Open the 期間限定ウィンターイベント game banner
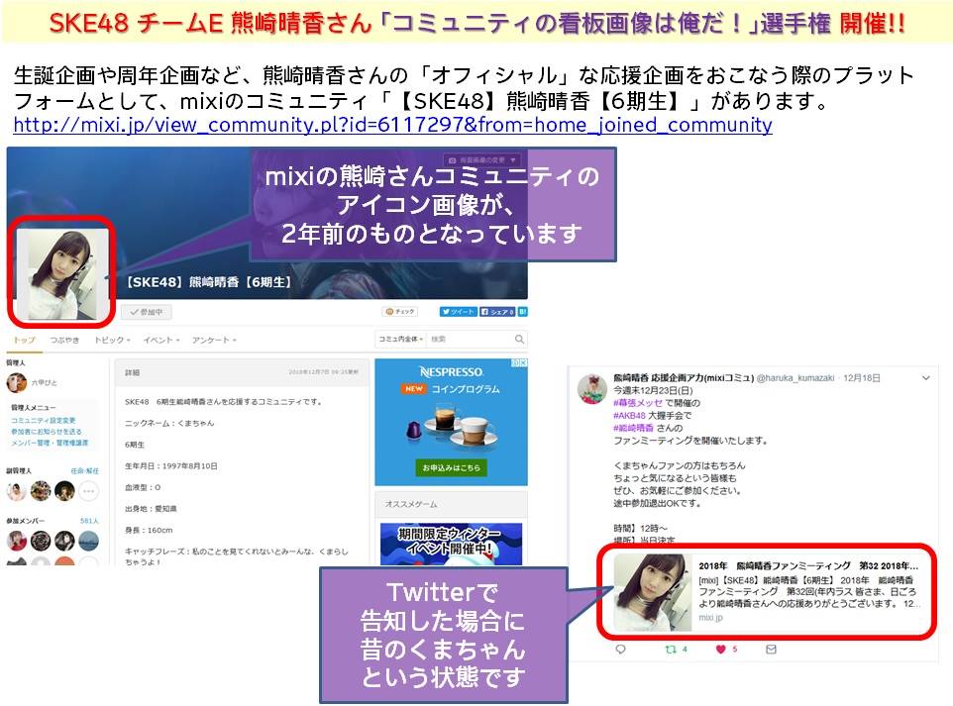Viewport: 953px width, 706px height. (451, 545)
